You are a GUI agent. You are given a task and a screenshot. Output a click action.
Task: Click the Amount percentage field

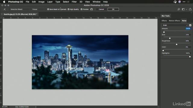coord(188,28)
